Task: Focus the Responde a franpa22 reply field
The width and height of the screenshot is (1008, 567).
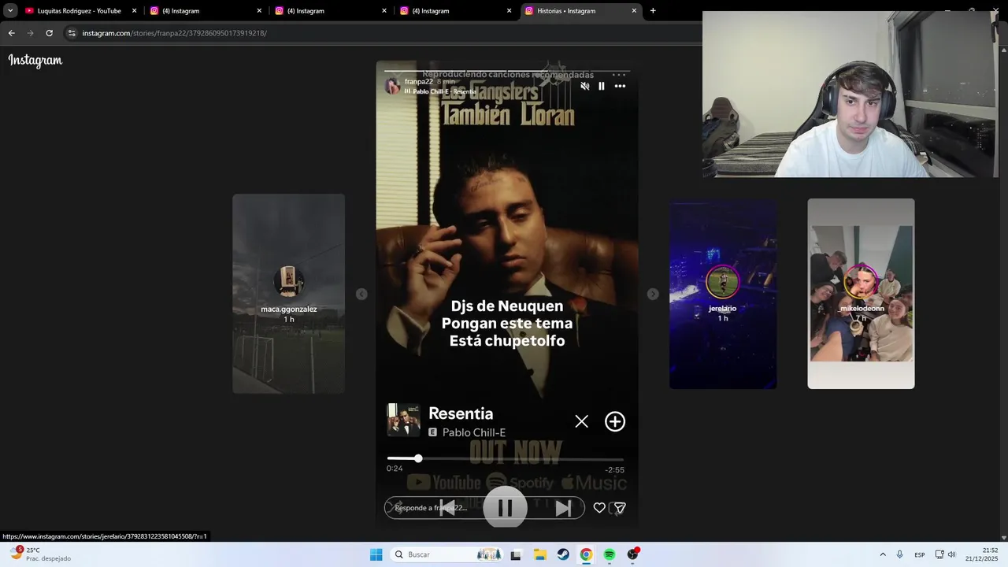Action: [484, 508]
